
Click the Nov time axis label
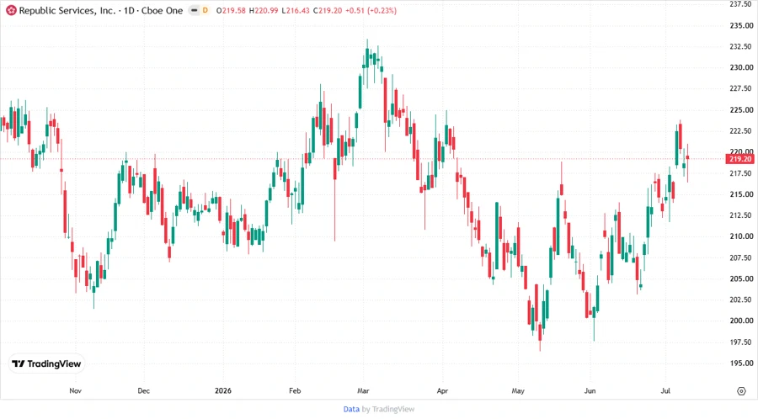coord(76,391)
